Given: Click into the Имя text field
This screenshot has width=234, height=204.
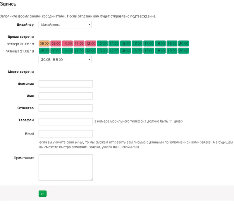Looking at the screenshot, I should coord(66,96).
